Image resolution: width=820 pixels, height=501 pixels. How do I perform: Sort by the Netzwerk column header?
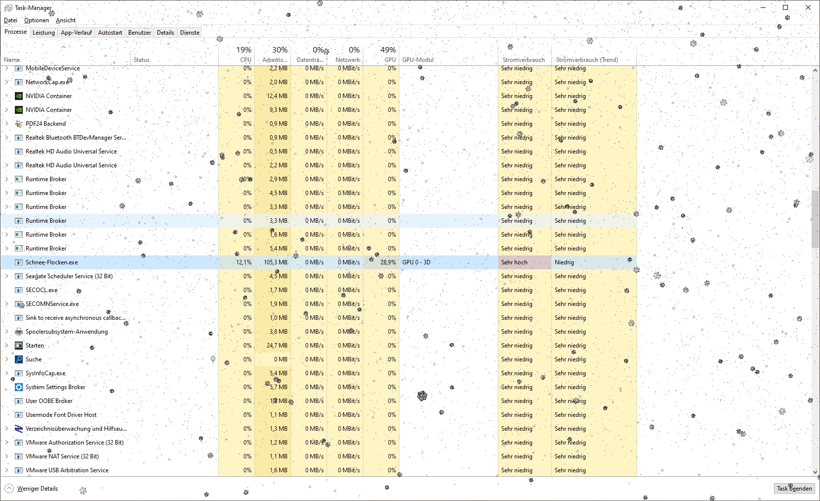[x=345, y=54]
